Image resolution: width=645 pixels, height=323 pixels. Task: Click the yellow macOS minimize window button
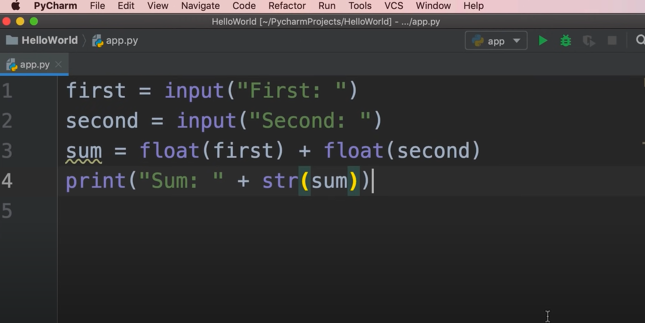pos(20,21)
